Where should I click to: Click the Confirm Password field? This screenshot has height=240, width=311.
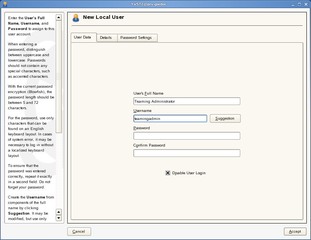point(187,153)
